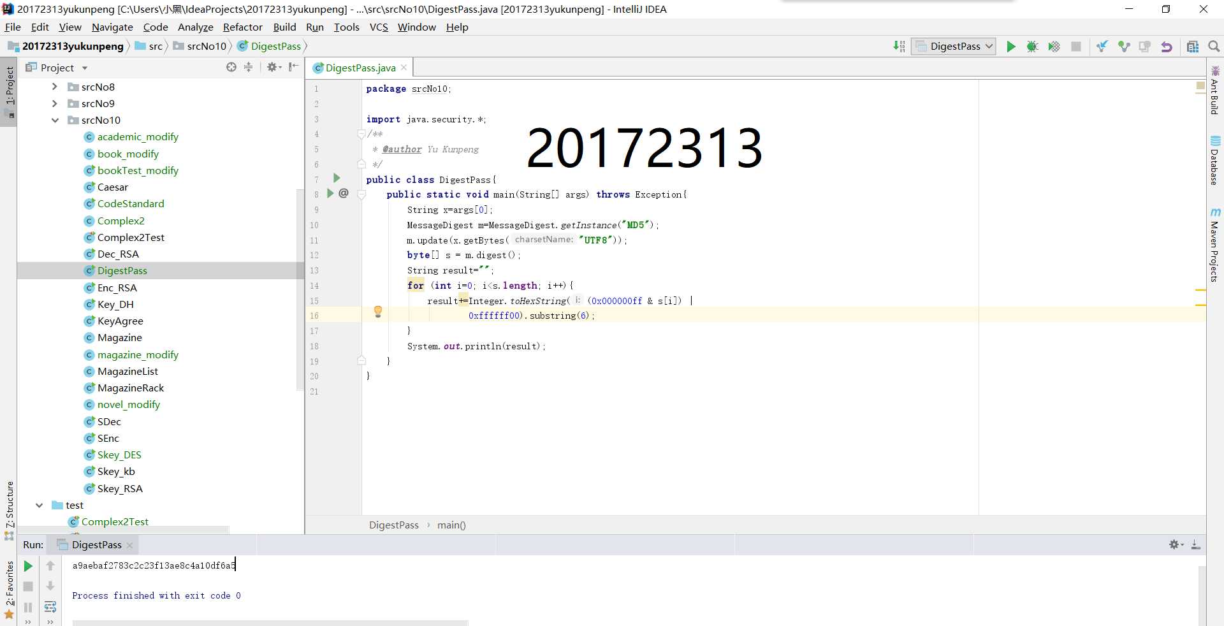Run DigestPass with coverage icon
The width and height of the screenshot is (1224, 626).
[1054, 47]
